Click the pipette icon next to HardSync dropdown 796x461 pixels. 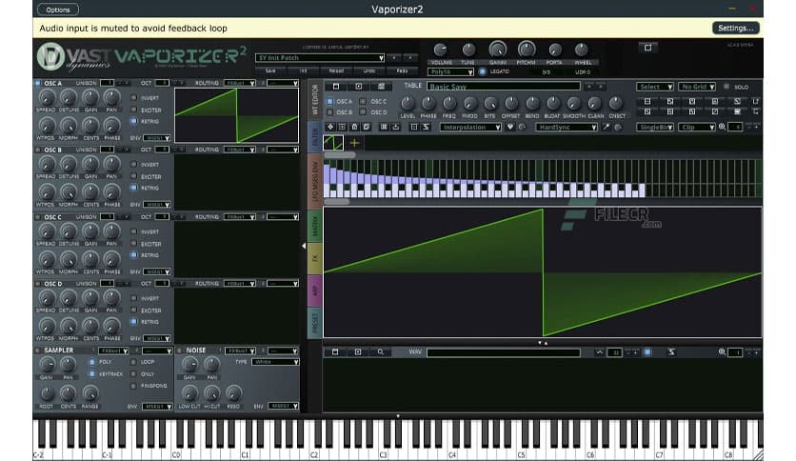pyautogui.click(x=607, y=127)
